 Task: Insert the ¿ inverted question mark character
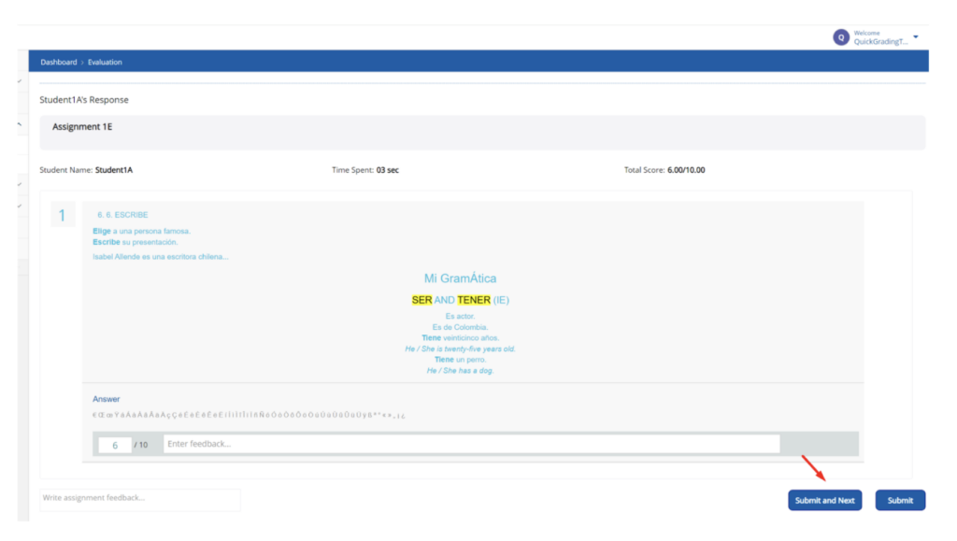(403, 416)
